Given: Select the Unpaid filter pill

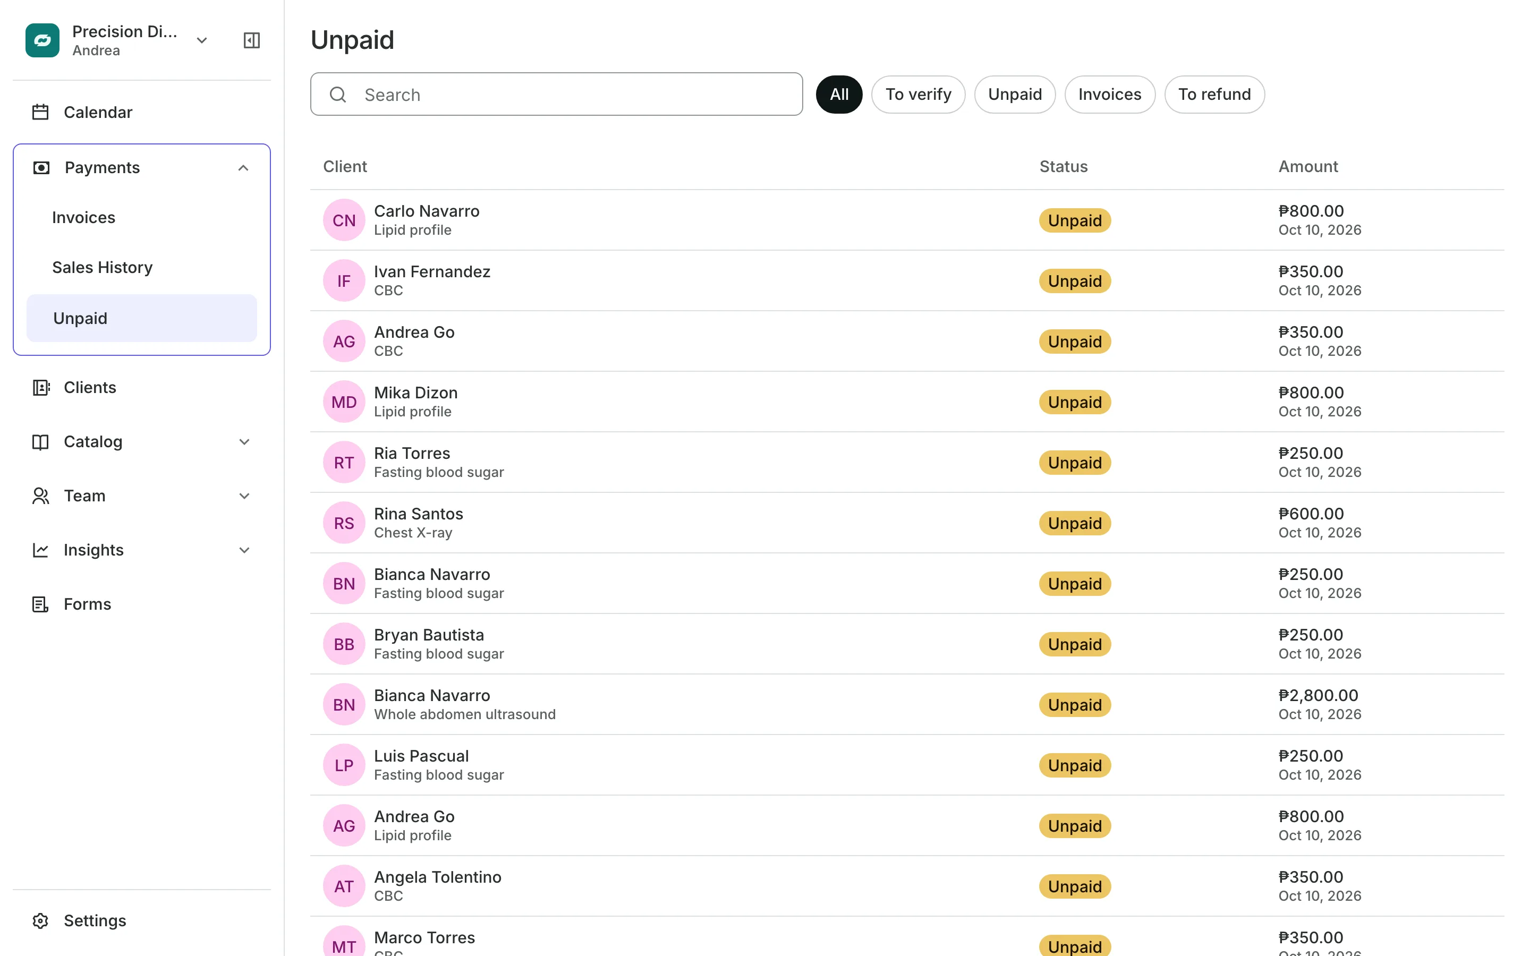Looking at the screenshot, I should point(1015,94).
